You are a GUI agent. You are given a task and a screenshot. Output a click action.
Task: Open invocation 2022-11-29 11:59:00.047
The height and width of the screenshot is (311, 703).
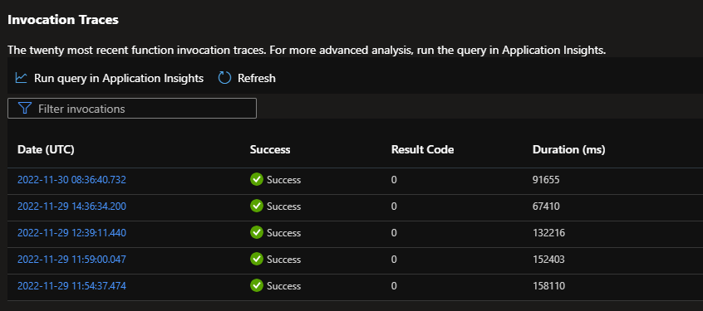click(71, 259)
